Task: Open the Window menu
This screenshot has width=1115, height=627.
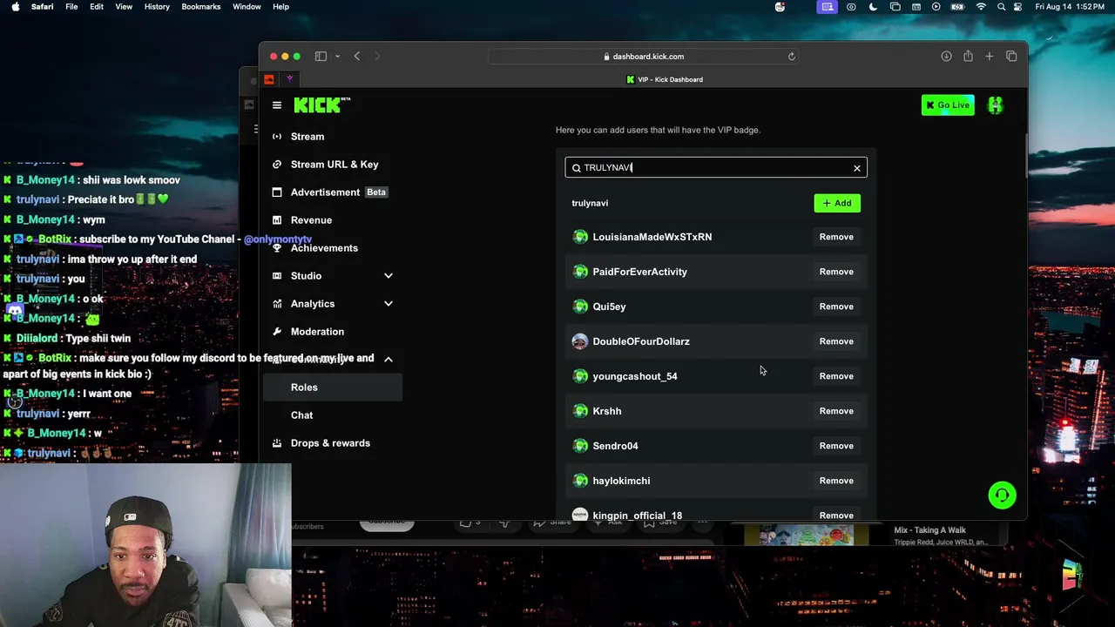Action: (x=247, y=7)
